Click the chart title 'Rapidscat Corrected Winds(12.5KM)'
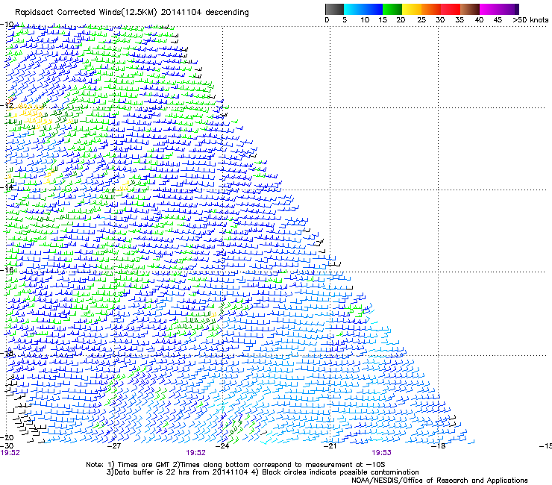The height and width of the screenshot is (485, 552). point(86,13)
